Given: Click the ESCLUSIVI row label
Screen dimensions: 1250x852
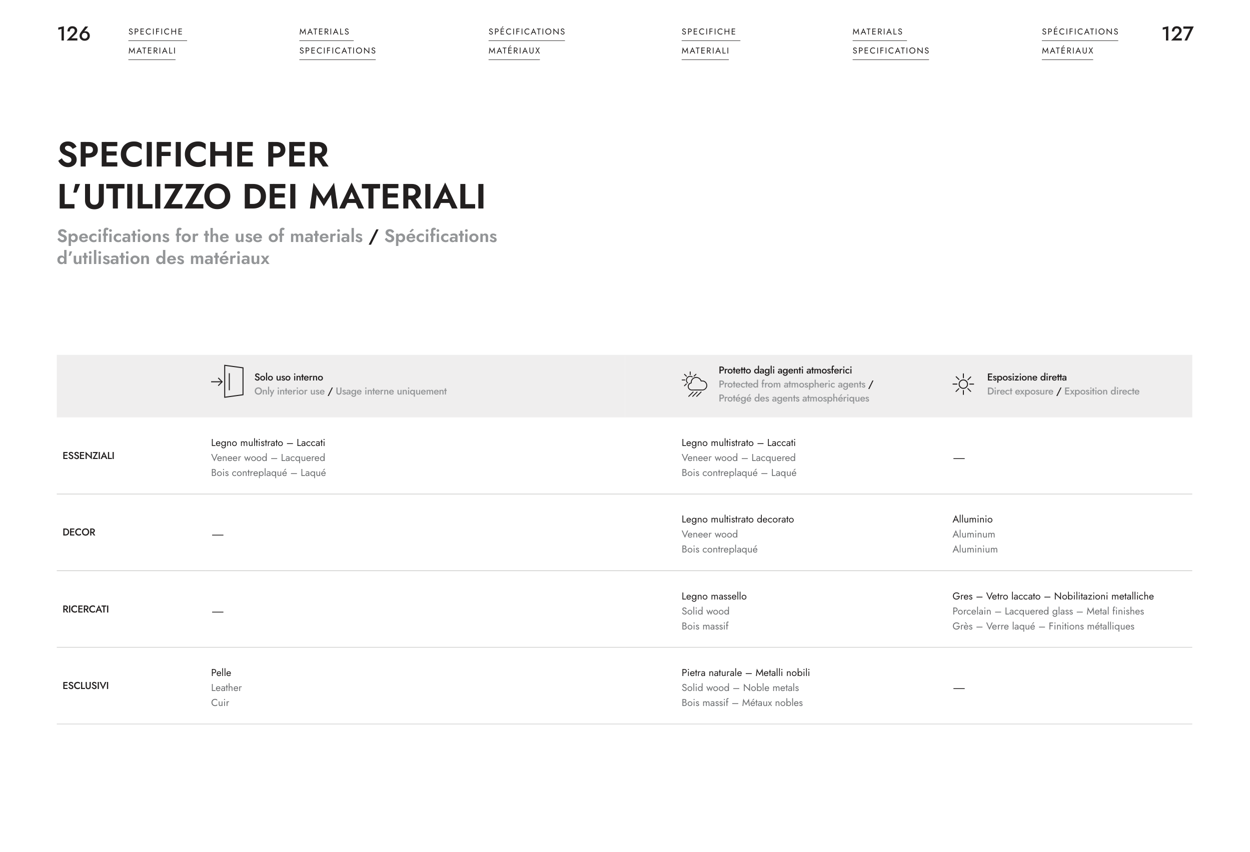Looking at the screenshot, I should point(86,685).
